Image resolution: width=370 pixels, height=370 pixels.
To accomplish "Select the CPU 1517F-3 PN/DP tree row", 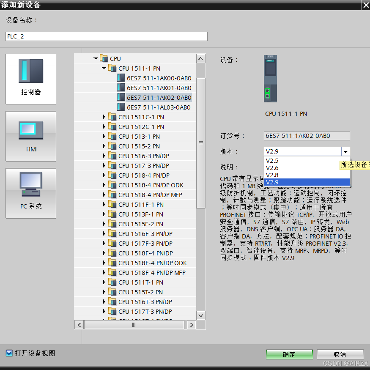I will tap(135, 243).
